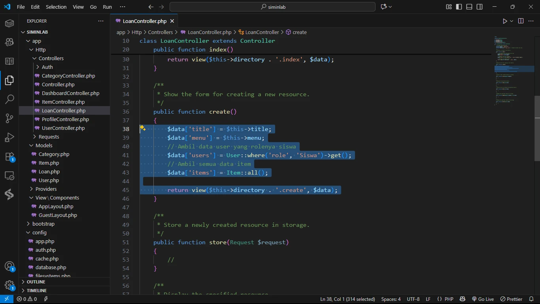The image size is (540, 304).
Task: Click Go Live in the status bar
Action: tap(483, 299)
